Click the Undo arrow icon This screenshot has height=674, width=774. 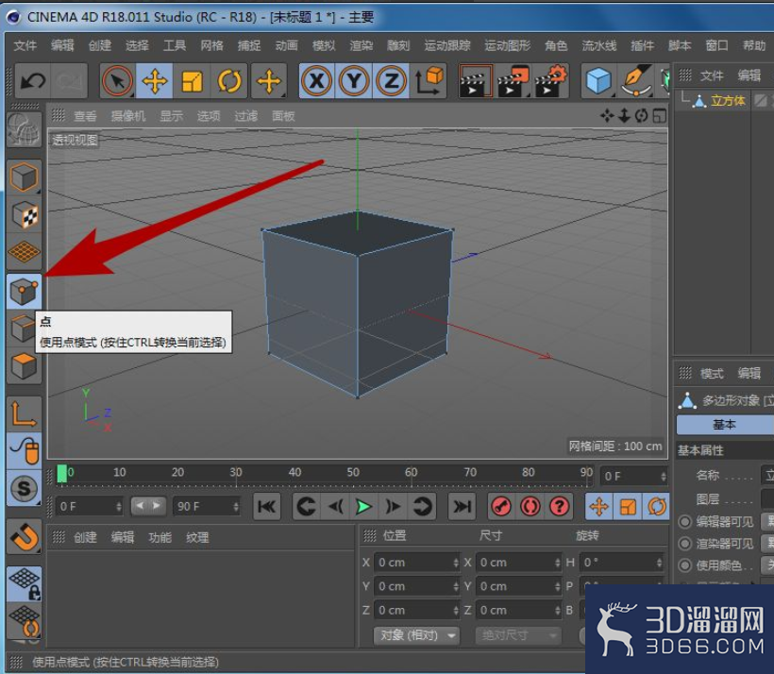tap(33, 80)
